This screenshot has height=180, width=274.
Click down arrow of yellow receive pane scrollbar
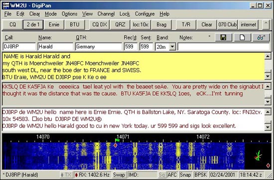coord(268,76)
